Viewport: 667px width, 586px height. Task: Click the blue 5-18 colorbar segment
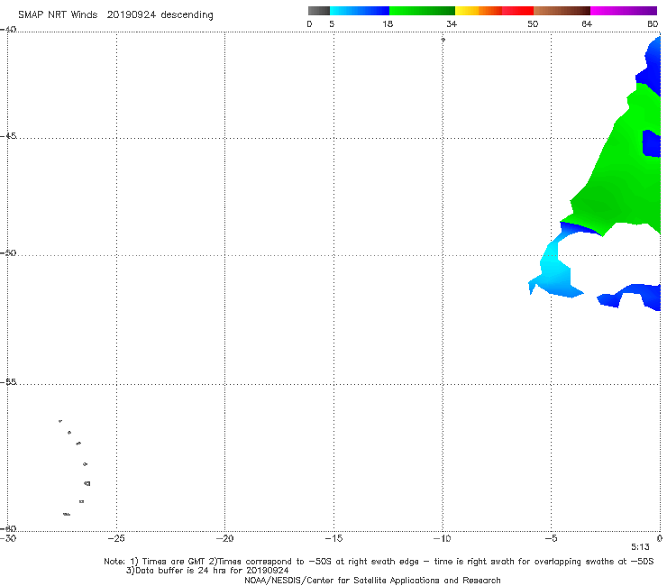tap(360, 11)
